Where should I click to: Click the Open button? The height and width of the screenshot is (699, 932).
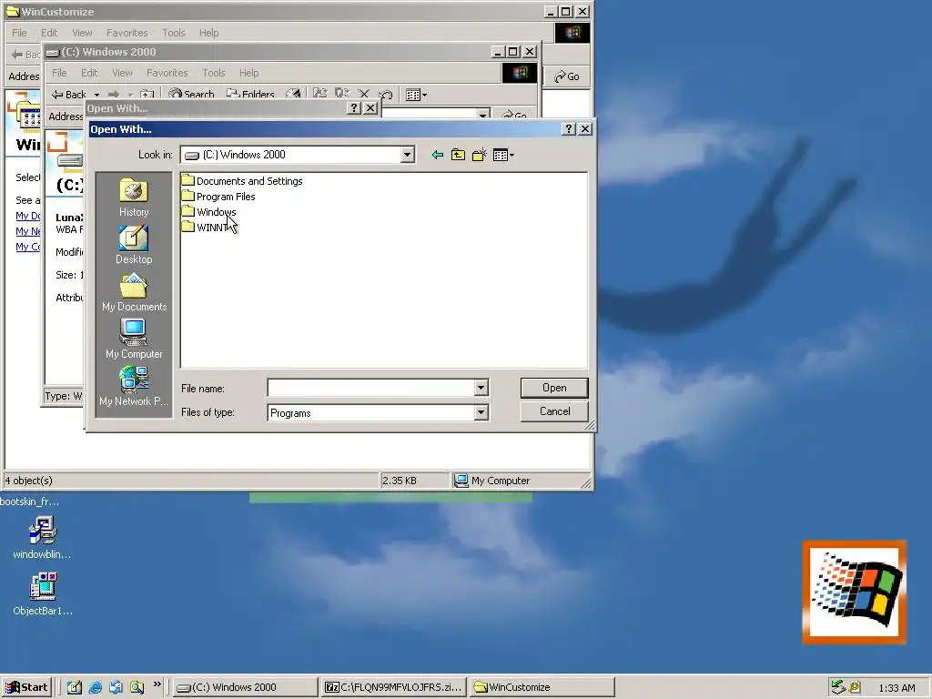coord(554,388)
